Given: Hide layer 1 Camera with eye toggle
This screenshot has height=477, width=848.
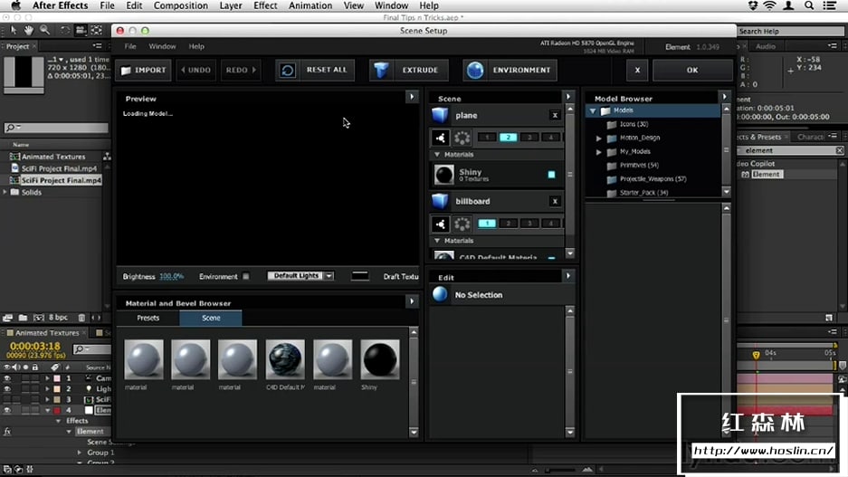Looking at the screenshot, I should [7, 378].
